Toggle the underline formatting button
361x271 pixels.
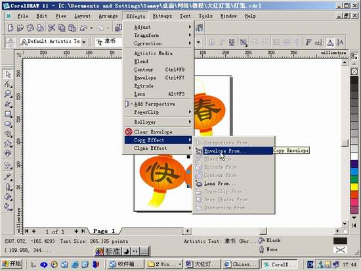[x=232, y=42]
